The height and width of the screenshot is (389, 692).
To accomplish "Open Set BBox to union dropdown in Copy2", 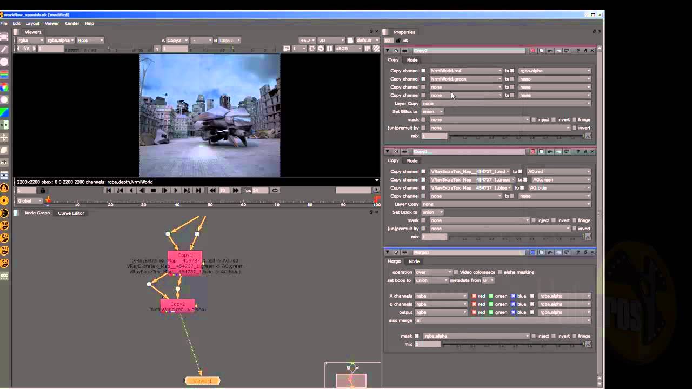I will [x=432, y=111].
